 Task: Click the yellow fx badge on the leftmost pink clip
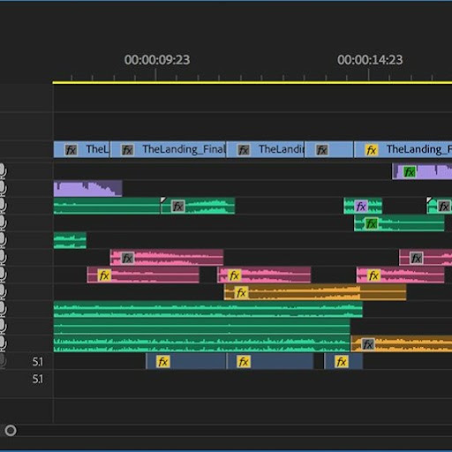point(104,275)
